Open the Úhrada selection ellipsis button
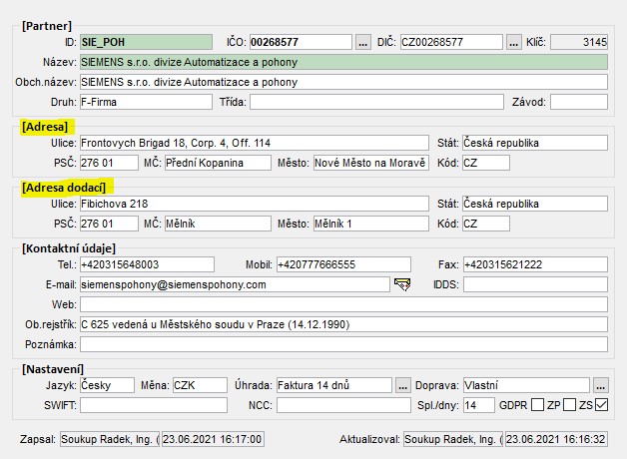627x459 pixels. click(x=402, y=385)
